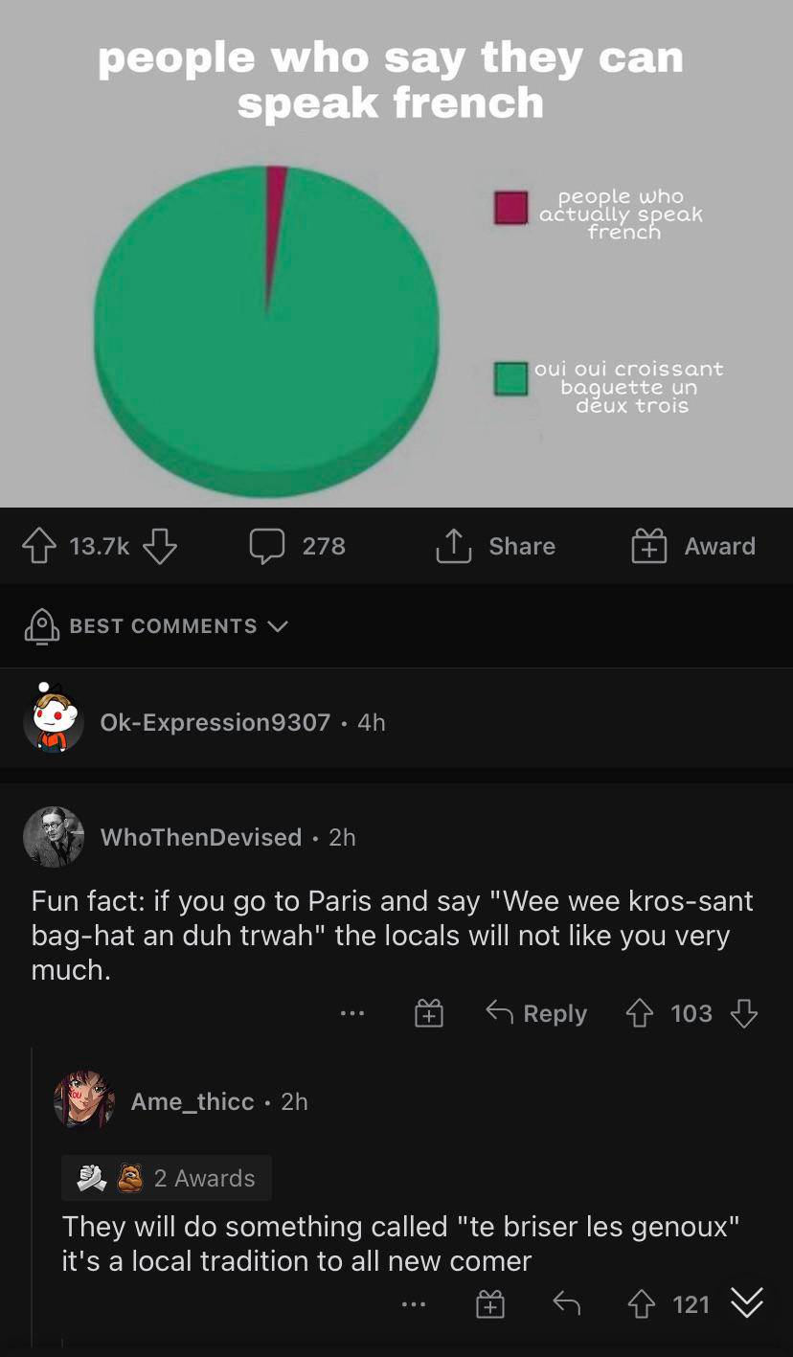Collapse thread with double chevron icon
Screen dimensions: 793x1357
pos(747,1303)
